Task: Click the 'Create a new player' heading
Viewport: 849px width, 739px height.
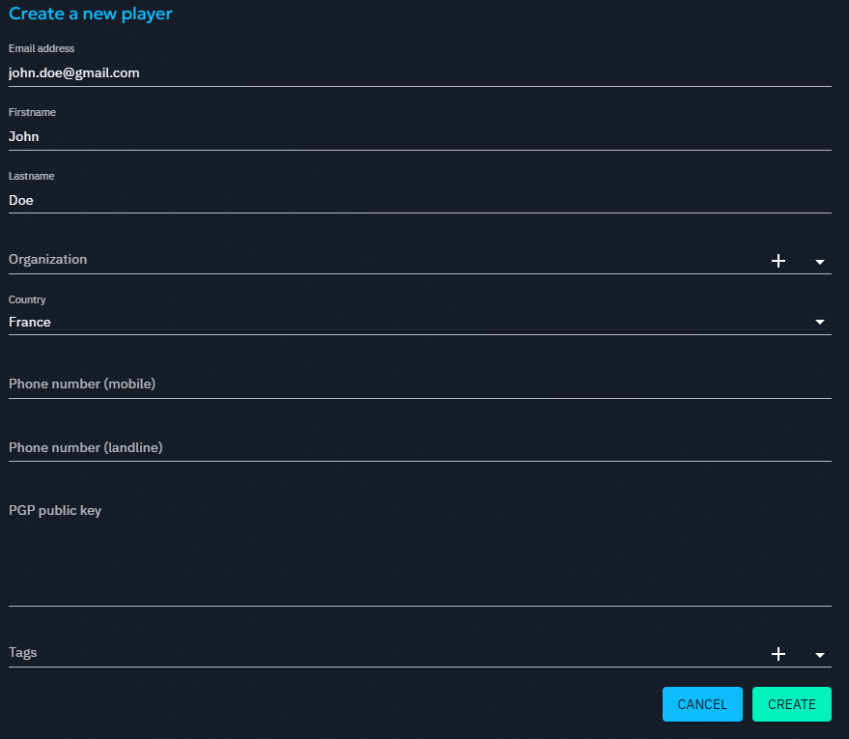Action: 91,14
